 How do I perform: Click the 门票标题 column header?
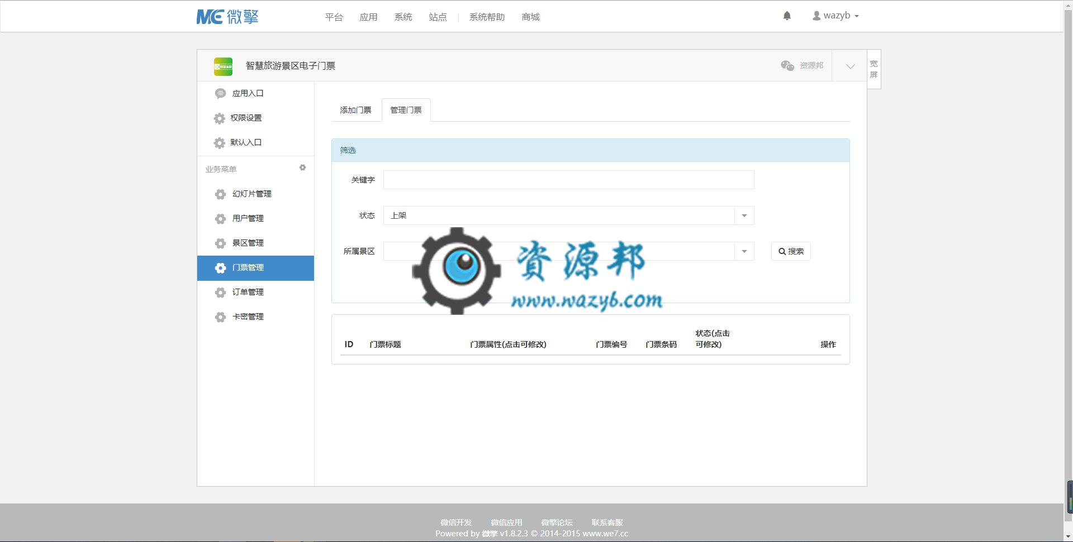pyautogui.click(x=385, y=344)
